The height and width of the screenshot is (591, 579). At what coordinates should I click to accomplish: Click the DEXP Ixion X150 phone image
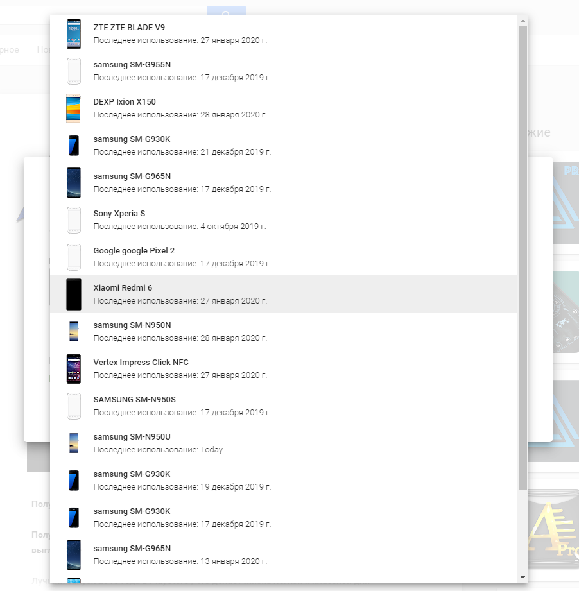coord(74,108)
